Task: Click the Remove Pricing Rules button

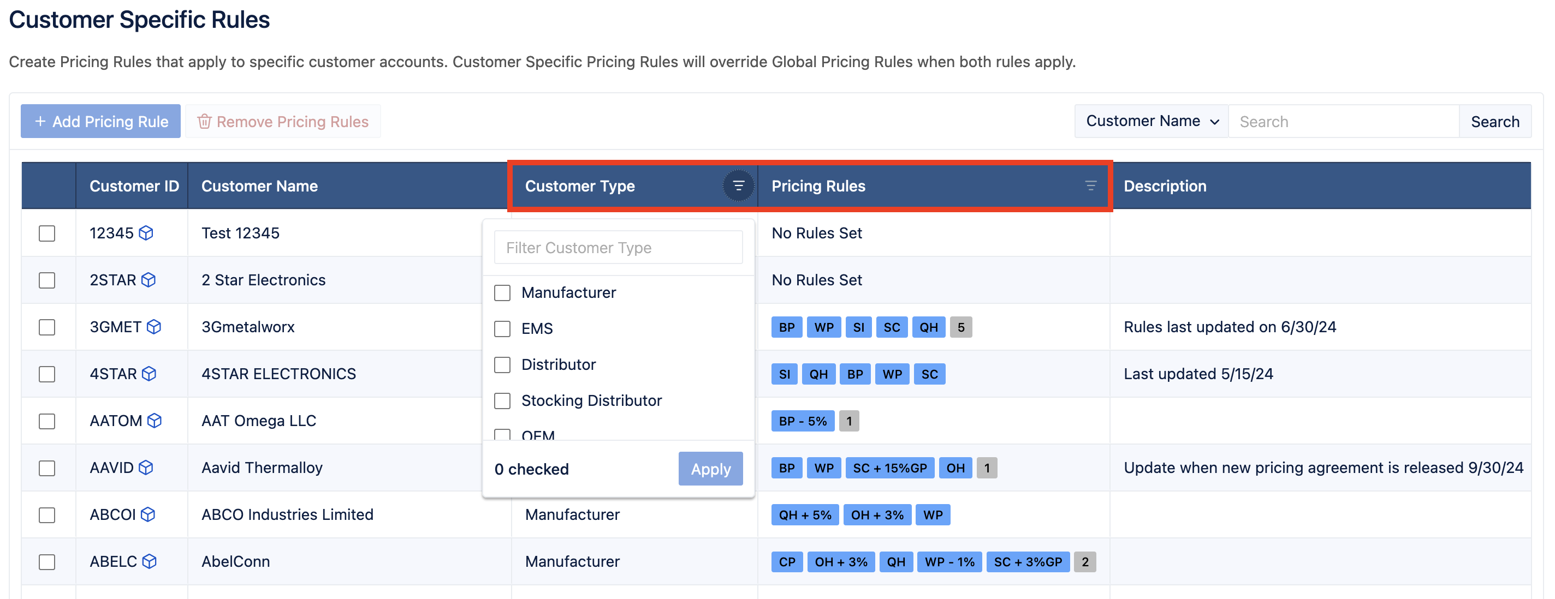Action: (282, 121)
